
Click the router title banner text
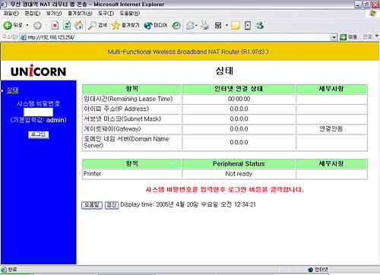(188, 52)
